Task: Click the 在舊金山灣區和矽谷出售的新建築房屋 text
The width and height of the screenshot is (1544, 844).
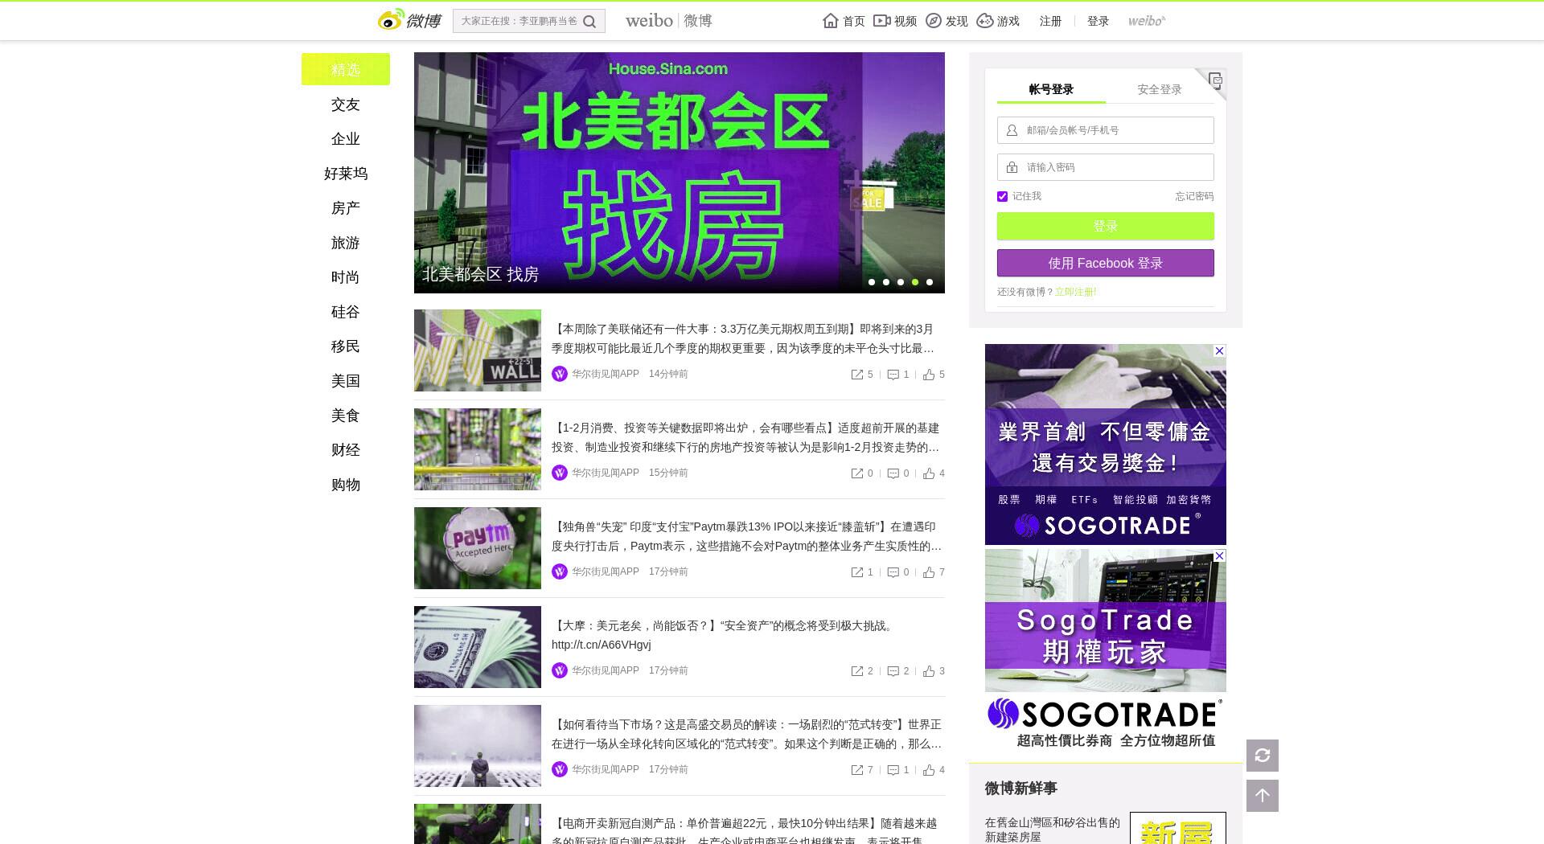Action: [x=1053, y=830]
